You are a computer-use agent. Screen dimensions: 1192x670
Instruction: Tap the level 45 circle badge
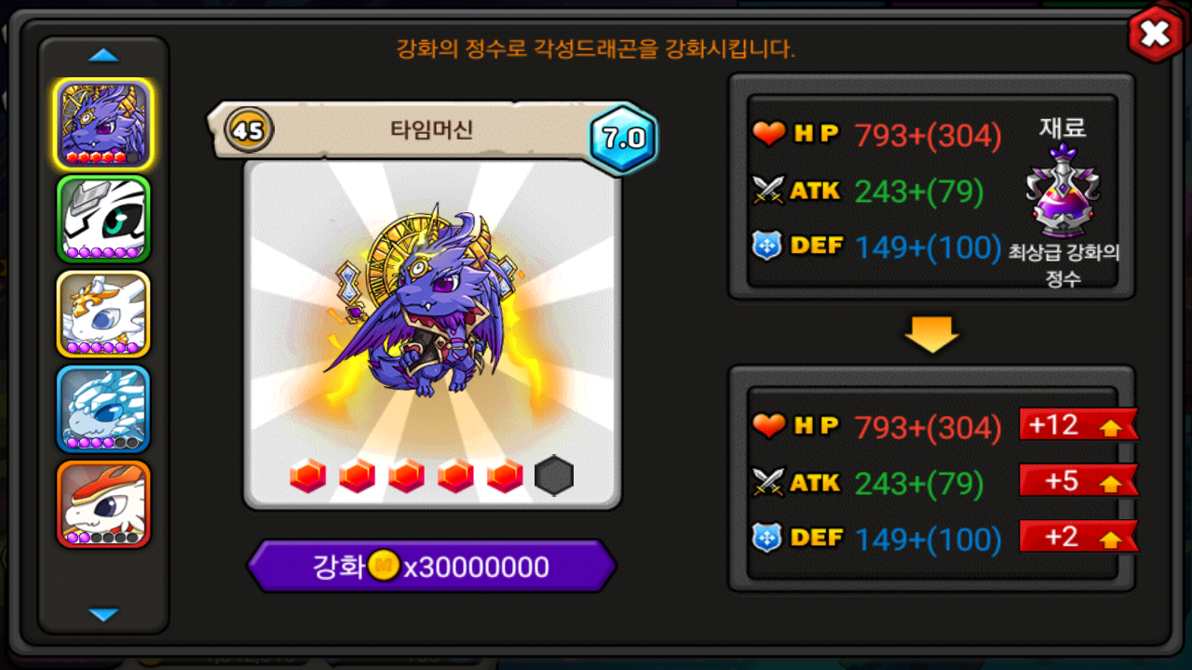coord(249,130)
